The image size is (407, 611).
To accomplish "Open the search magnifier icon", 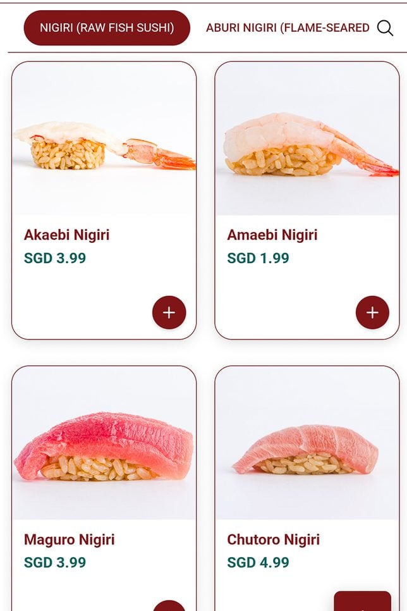I will coord(385,28).
